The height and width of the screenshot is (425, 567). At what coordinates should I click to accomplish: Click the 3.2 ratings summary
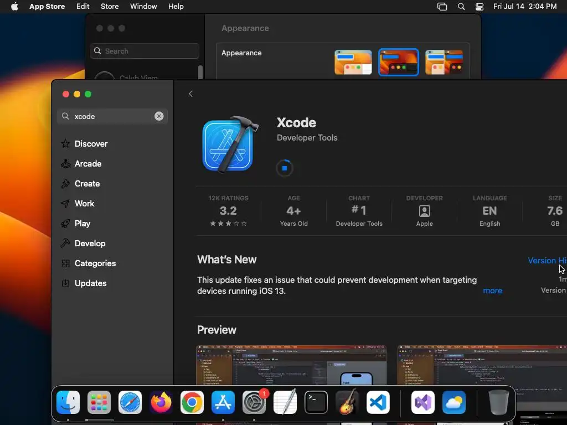pos(229,211)
